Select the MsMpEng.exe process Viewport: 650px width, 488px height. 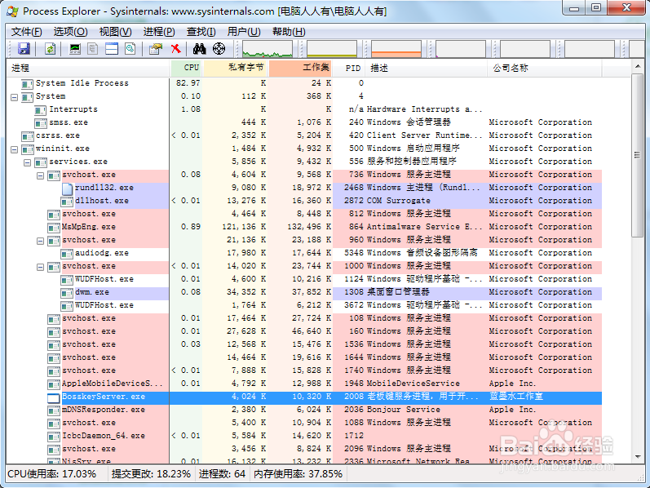304,227
